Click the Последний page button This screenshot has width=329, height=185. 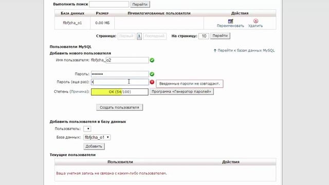coord(155,36)
